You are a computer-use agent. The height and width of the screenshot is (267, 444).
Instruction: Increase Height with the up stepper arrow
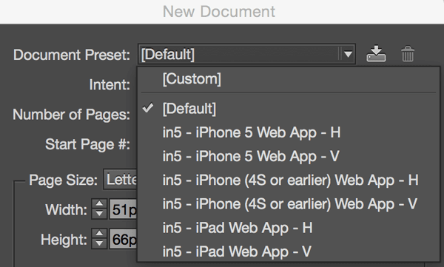pyautogui.click(x=99, y=234)
